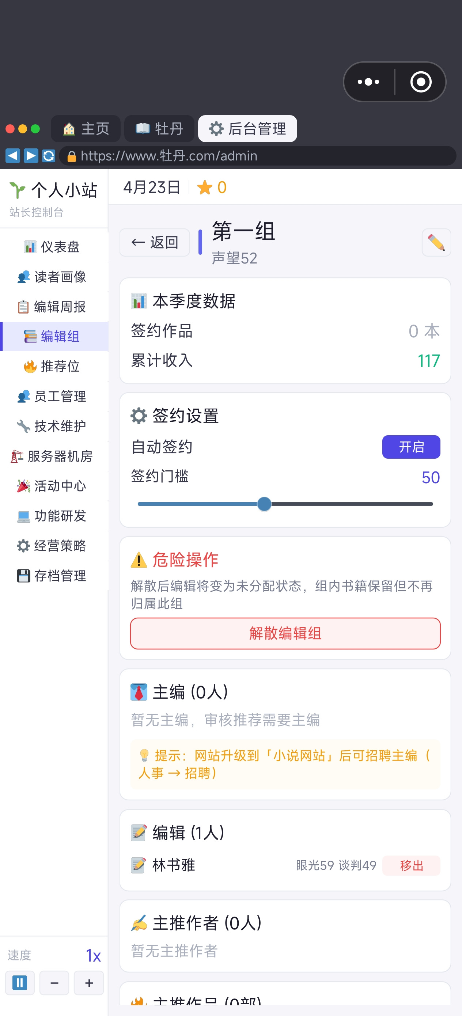The width and height of the screenshot is (462, 1016).
Task: Click the browser refresh icon
Action: pos(49,156)
